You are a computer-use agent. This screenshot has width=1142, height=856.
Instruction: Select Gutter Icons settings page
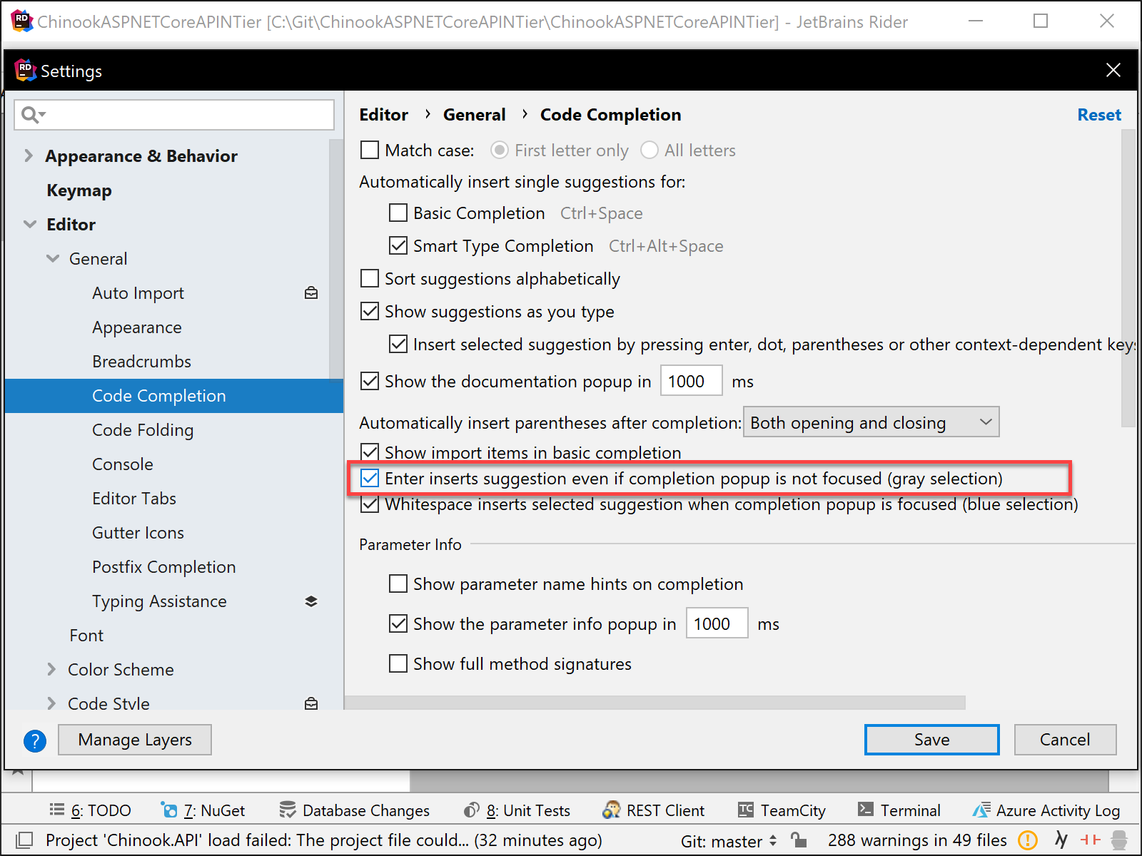point(138,533)
